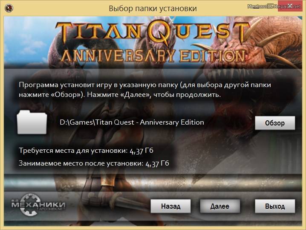Click the Mechanics-Repack.net watermark text
This screenshot has height=230, width=306.
274,6
